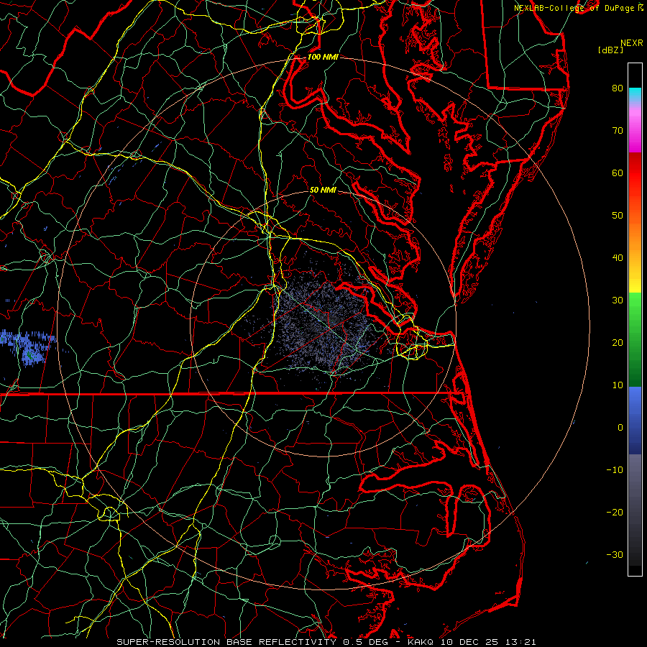Select the 50 dBZ scale label
Image resolution: width=647 pixels, height=647 pixels.
click(x=618, y=216)
